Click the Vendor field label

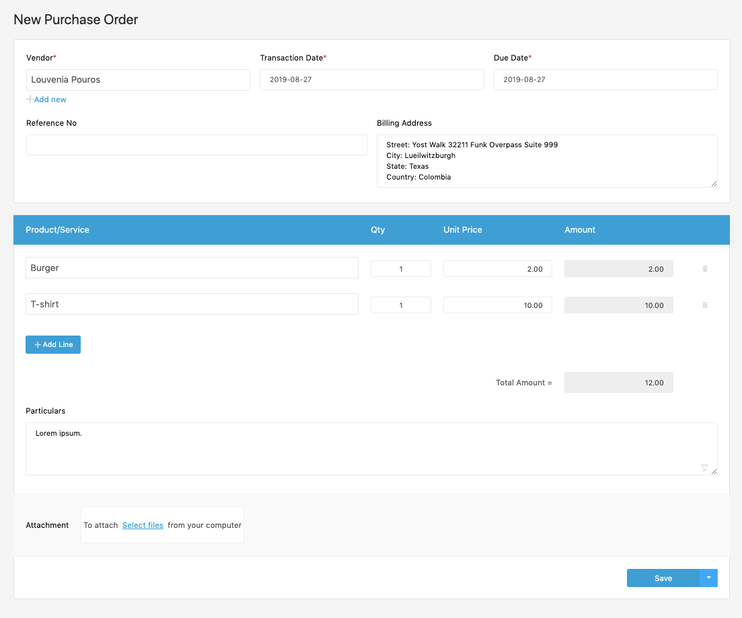[41, 58]
